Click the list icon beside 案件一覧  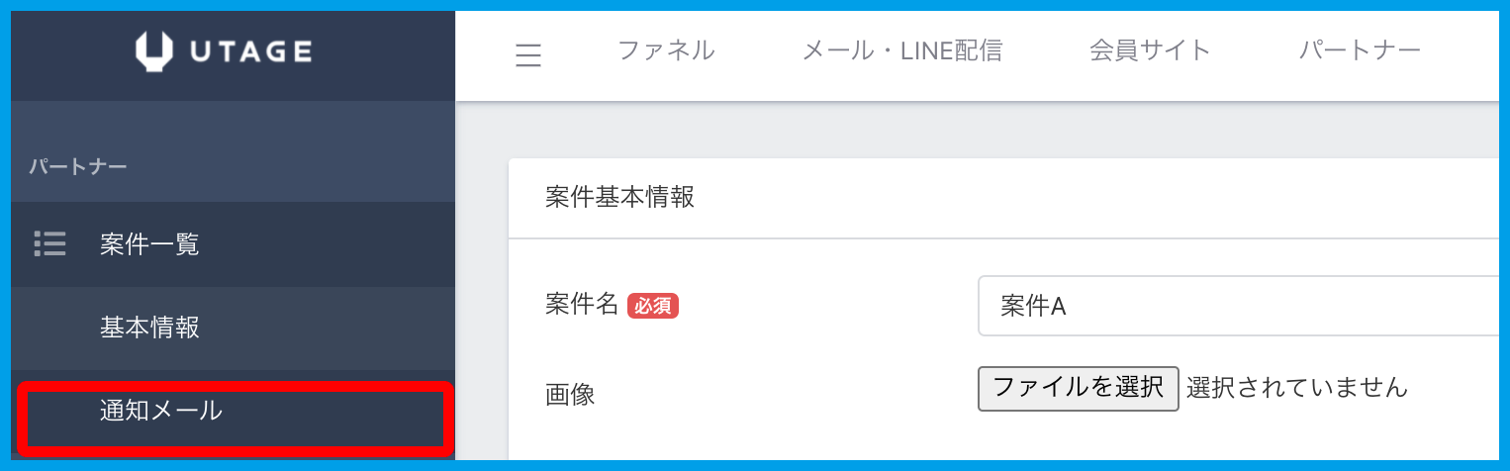[49, 243]
